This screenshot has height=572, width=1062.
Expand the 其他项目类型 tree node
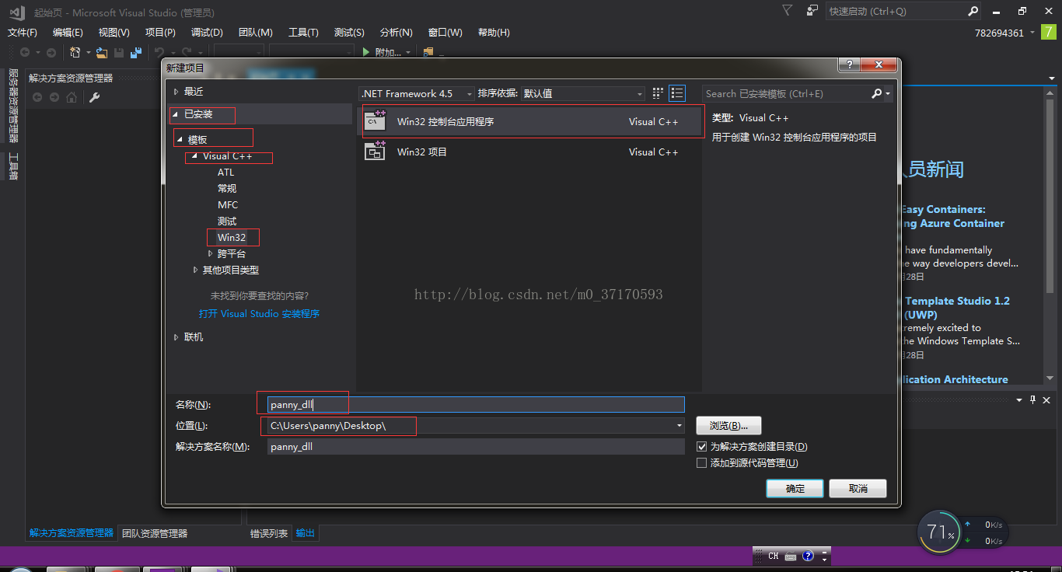coord(195,270)
